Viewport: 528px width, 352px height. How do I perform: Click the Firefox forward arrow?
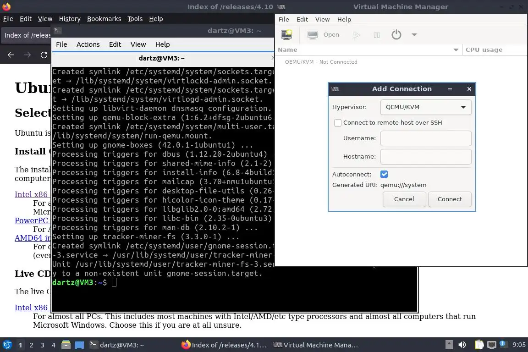click(x=27, y=55)
